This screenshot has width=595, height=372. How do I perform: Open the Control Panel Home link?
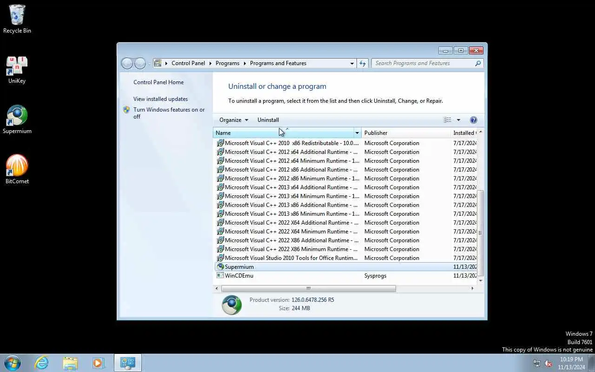pos(159,82)
